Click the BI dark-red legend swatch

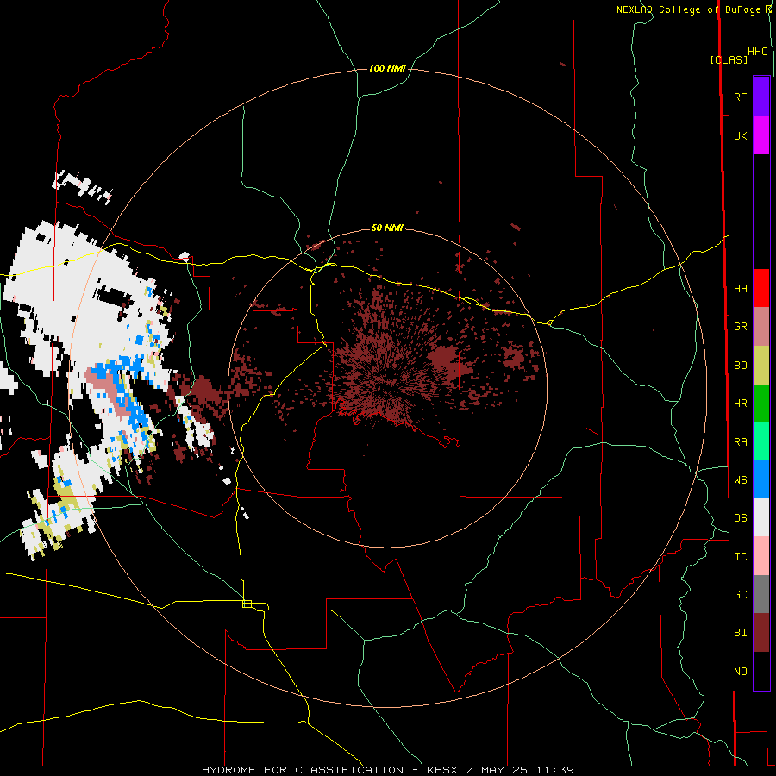coord(761,633)
